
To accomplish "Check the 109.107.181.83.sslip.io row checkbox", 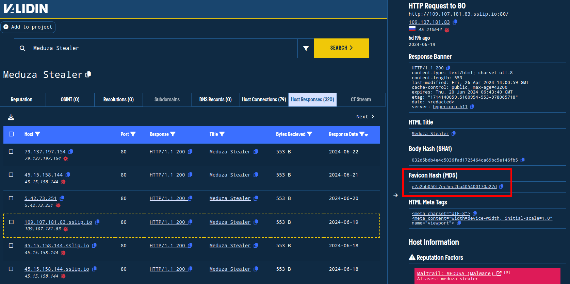I will 11,222.
